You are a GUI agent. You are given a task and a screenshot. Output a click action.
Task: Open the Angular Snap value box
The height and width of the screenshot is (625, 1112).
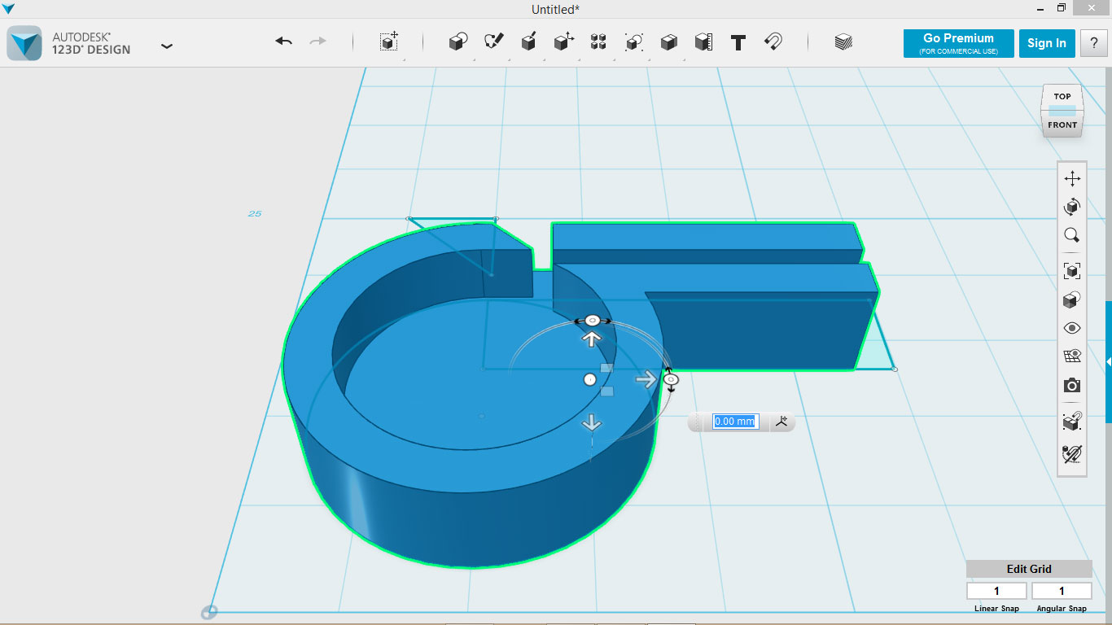[x=1062, y=591]
